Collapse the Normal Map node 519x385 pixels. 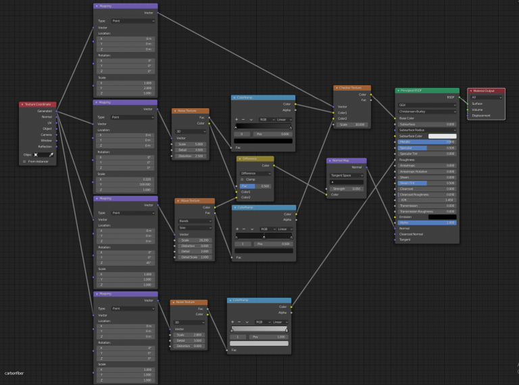click(x=330, y=160)
